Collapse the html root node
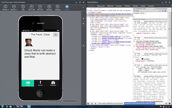Viewport: 172px width, 108px height. pos(88,11)
